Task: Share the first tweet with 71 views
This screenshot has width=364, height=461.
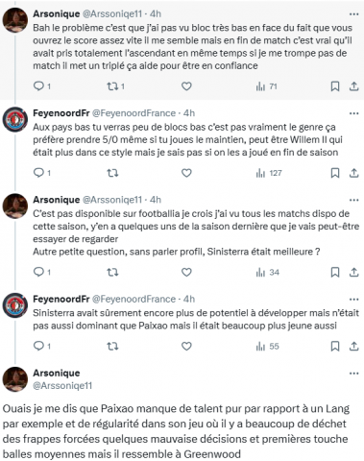Action: point(353,86)
